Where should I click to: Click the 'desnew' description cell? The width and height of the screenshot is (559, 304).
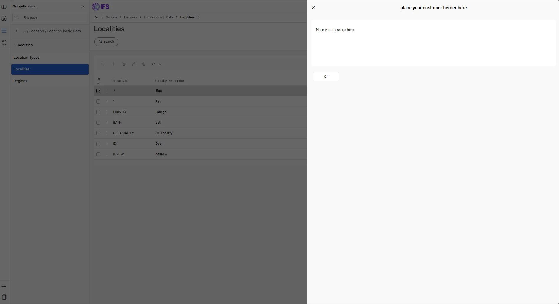click(x=161, y=154)
